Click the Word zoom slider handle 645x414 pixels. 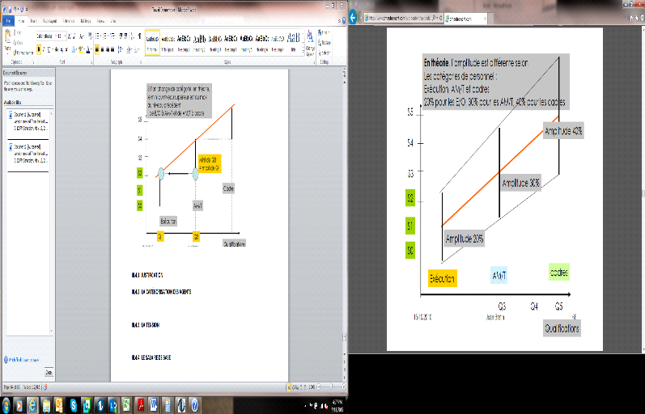332,387
